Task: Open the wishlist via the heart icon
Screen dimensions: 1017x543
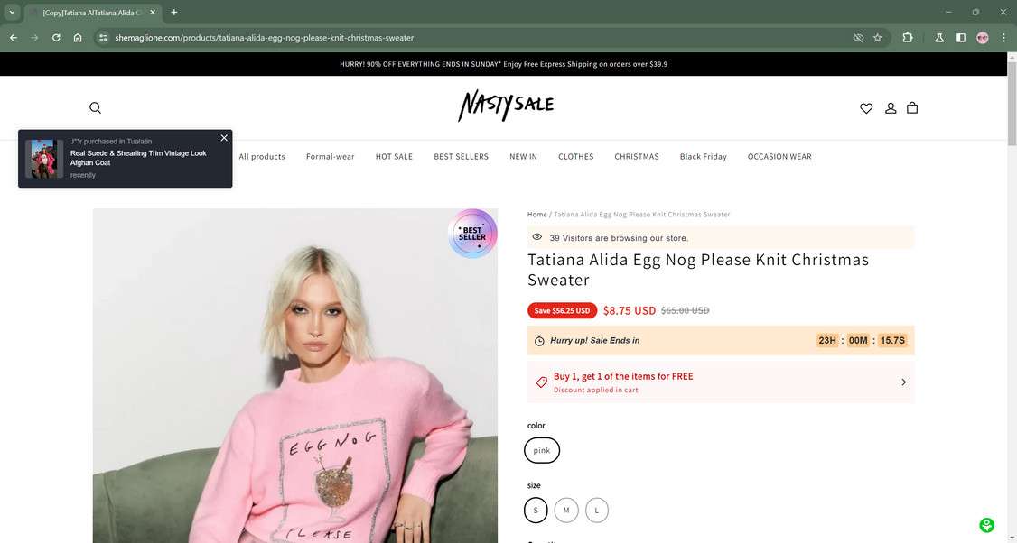Action: [866, 107]
